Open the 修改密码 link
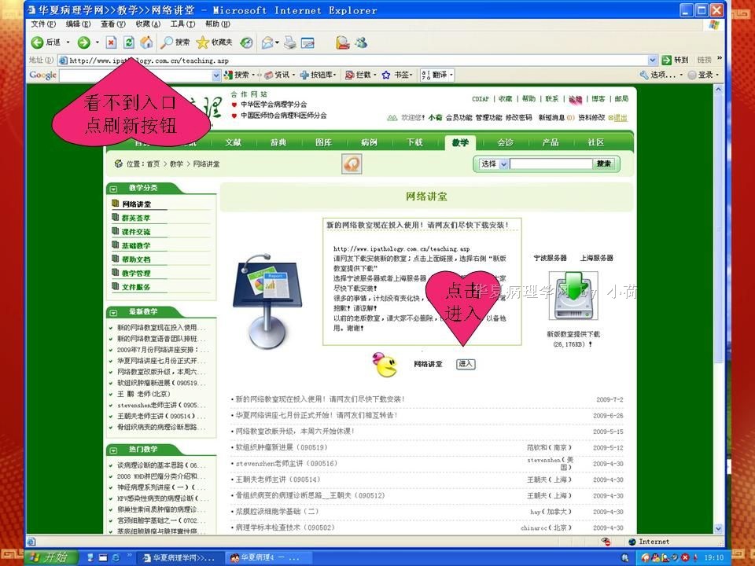This screenshot has width=755, height=566. point(518,118)
